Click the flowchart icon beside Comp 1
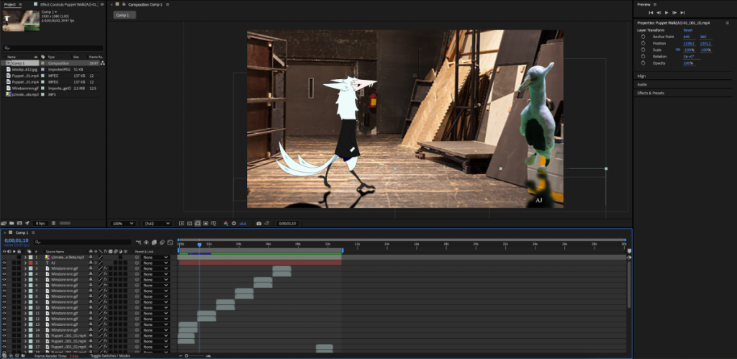Image resolution: width=737 pixels, height=359 pixels. click(103, 63)
